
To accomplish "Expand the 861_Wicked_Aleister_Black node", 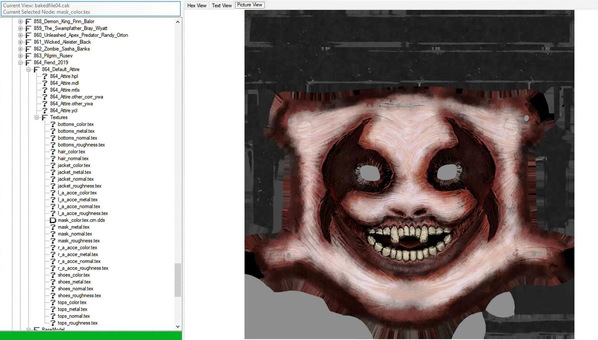I will [x=20, y=42].
